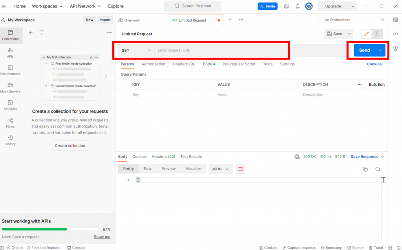This screenshot has width=402, height=250.
Task: Click the Create collection button
Action: [x=70, y=146]
